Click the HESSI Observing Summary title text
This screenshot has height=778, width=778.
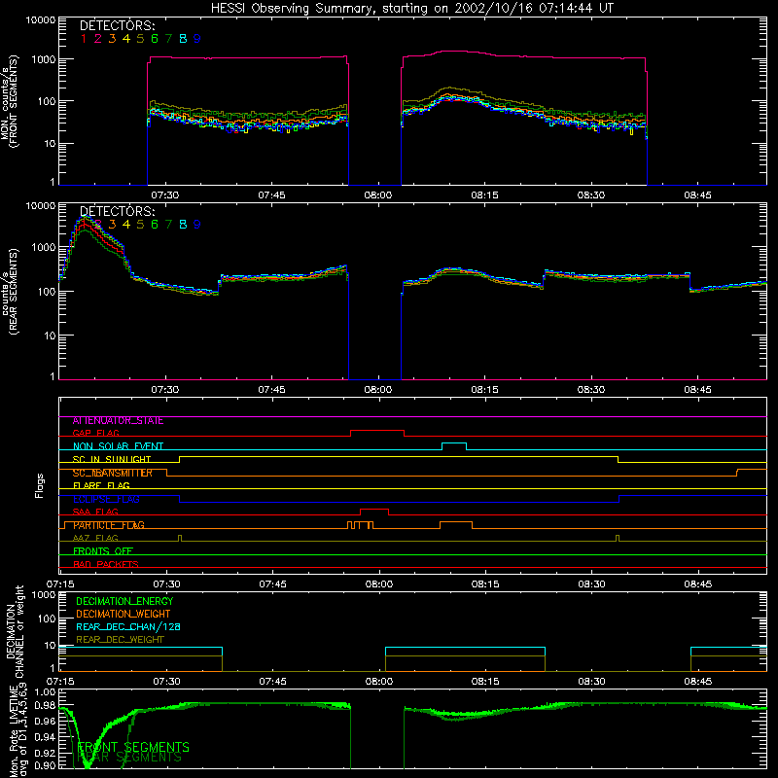[412, 9]
